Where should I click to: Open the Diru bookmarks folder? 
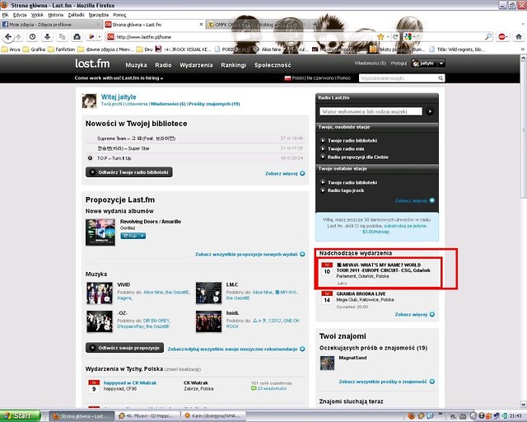(145, 49)
